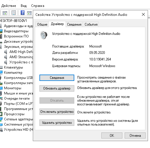150x148 pixels.
Task: Switch to the Общие tab
Action: tap(42, 24)
